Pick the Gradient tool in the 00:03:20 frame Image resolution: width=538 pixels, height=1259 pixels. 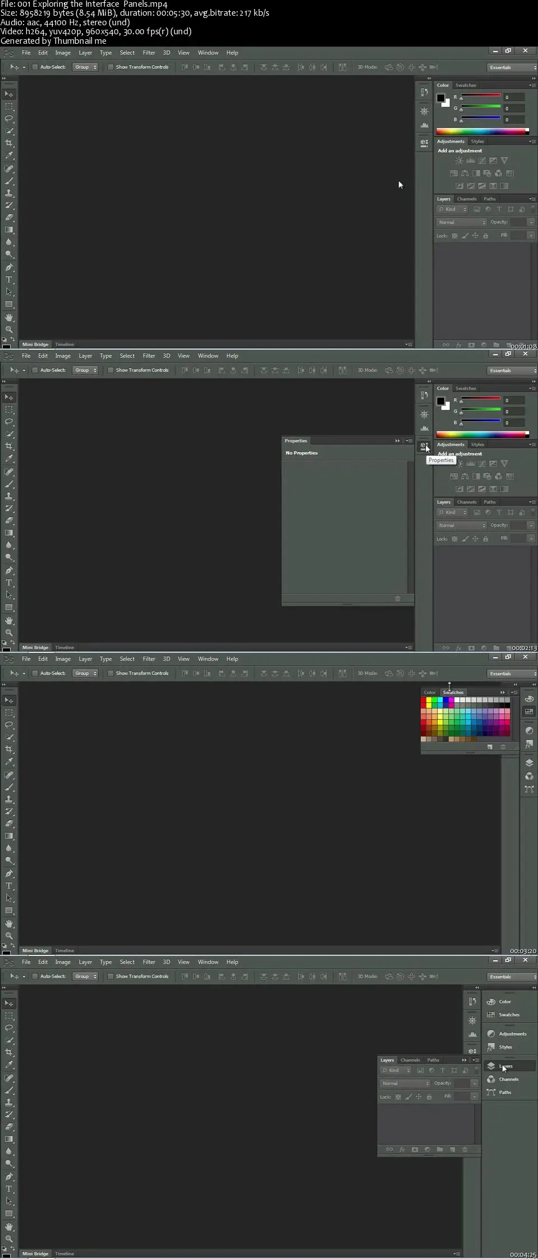pyautogui.click(x=9, y=836)
